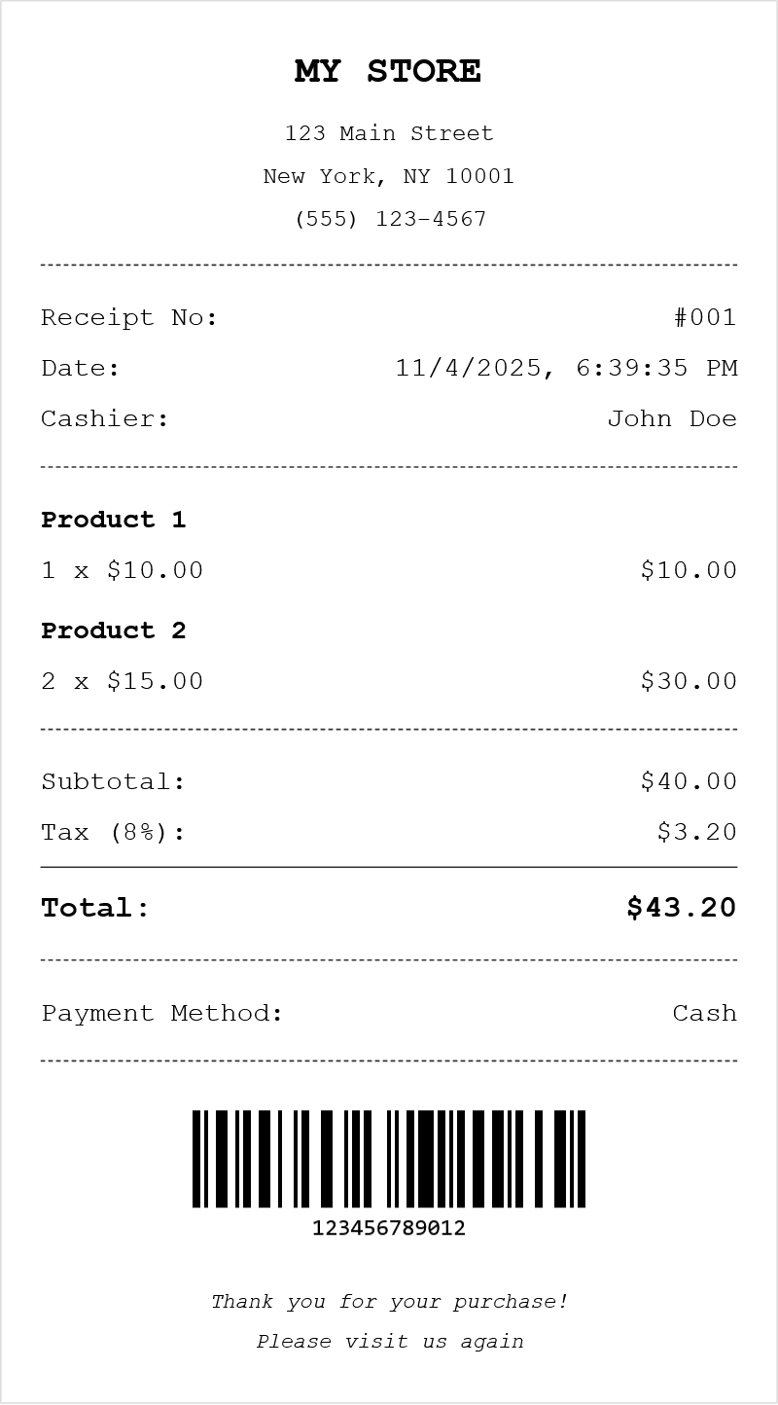Screen dimensions: 778x1405
Task: Click the barcode number 123456789012
Action: click(389, 1228)
